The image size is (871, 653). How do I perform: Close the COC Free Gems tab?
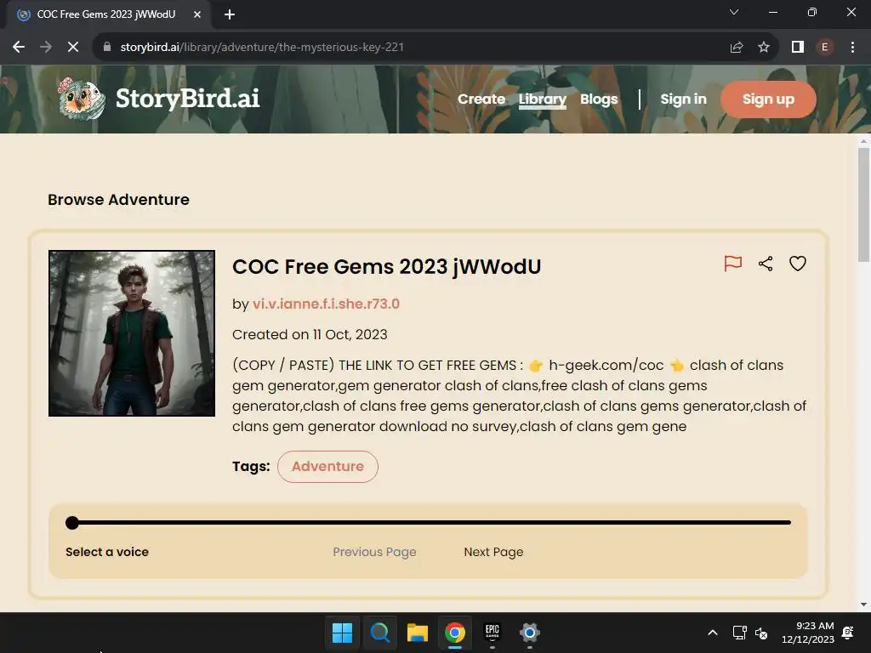click(x=197, y=14)
